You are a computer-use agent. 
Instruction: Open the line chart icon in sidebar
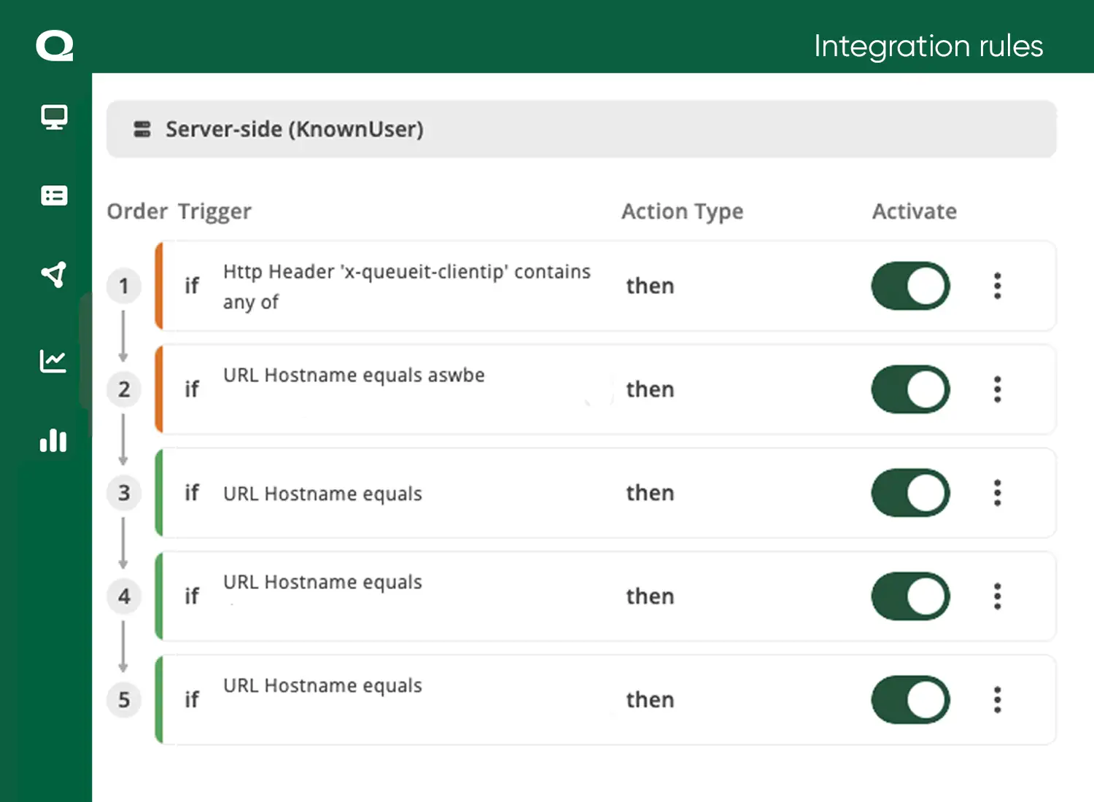pyautogui.click(x=53, y=360)
